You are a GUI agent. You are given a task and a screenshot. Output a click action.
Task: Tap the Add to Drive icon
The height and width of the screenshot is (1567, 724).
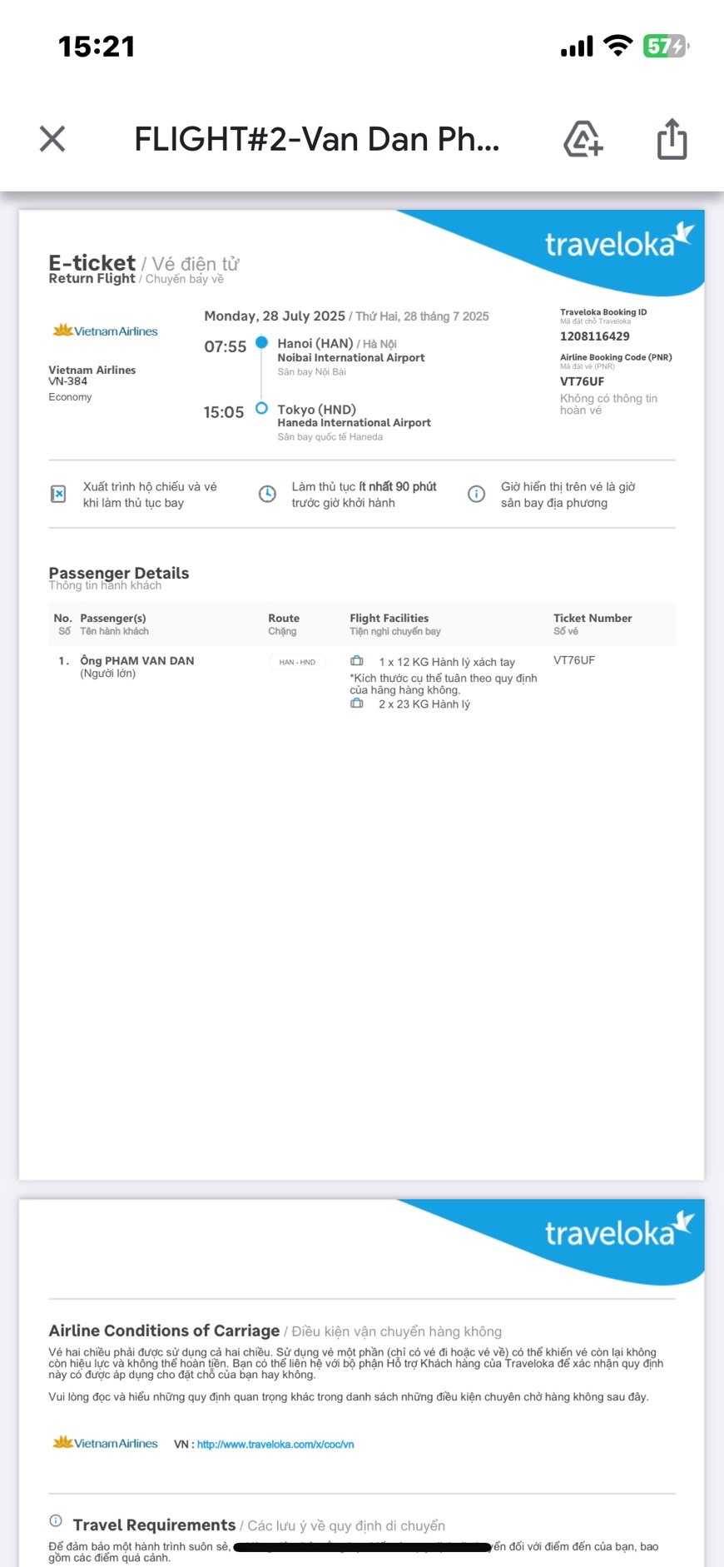tap(583, 139)
